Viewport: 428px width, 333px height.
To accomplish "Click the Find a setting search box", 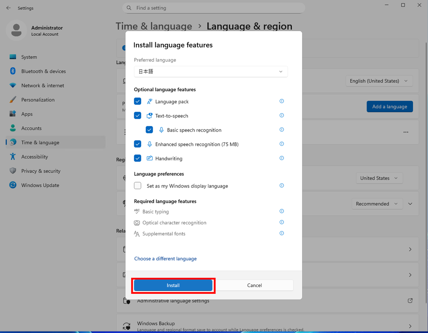I will pyautogui.click(x=214, y=7).
